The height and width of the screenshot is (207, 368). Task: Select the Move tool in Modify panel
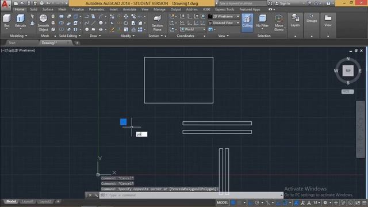click(126, 17)
